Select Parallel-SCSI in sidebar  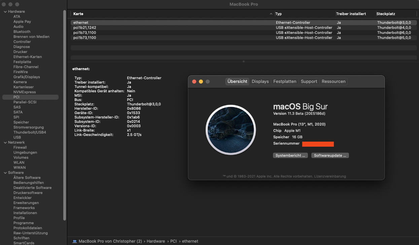(25, 102)
